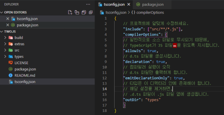Click tsconfig.json breadcrumb segment
This screenshot has width=224, height=115.
tap(116, 13)
